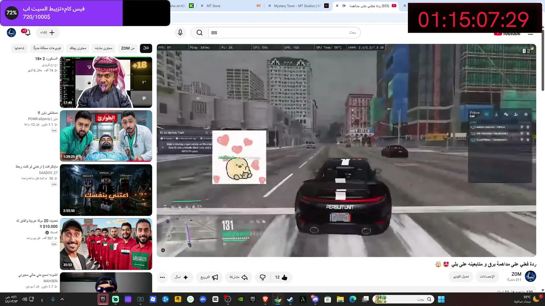Click the MAHSEN channel name
The image size is (545, 306).
[50, 281]
